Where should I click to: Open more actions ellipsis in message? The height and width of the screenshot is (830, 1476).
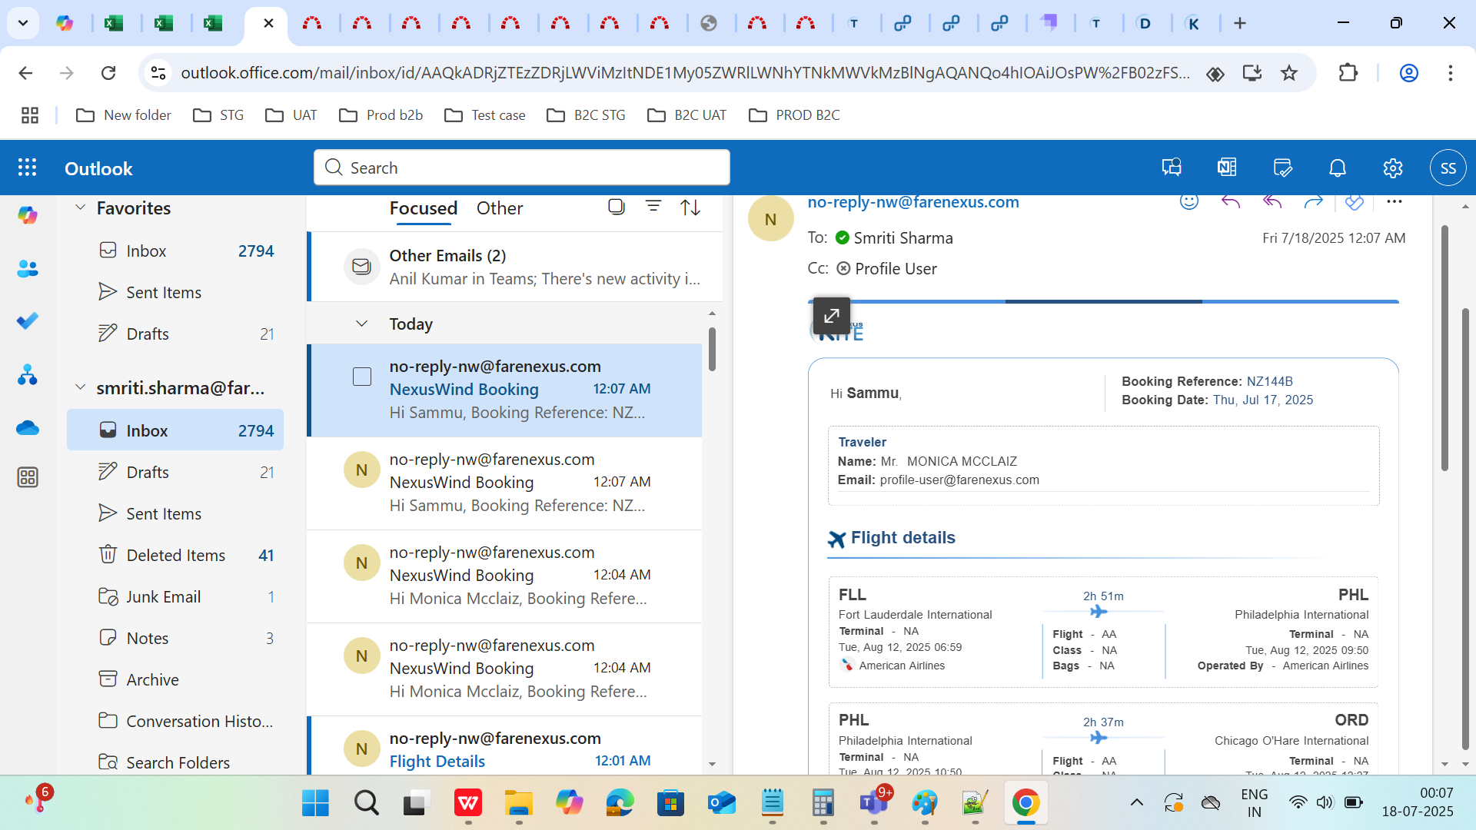(x=1395, y=201)
